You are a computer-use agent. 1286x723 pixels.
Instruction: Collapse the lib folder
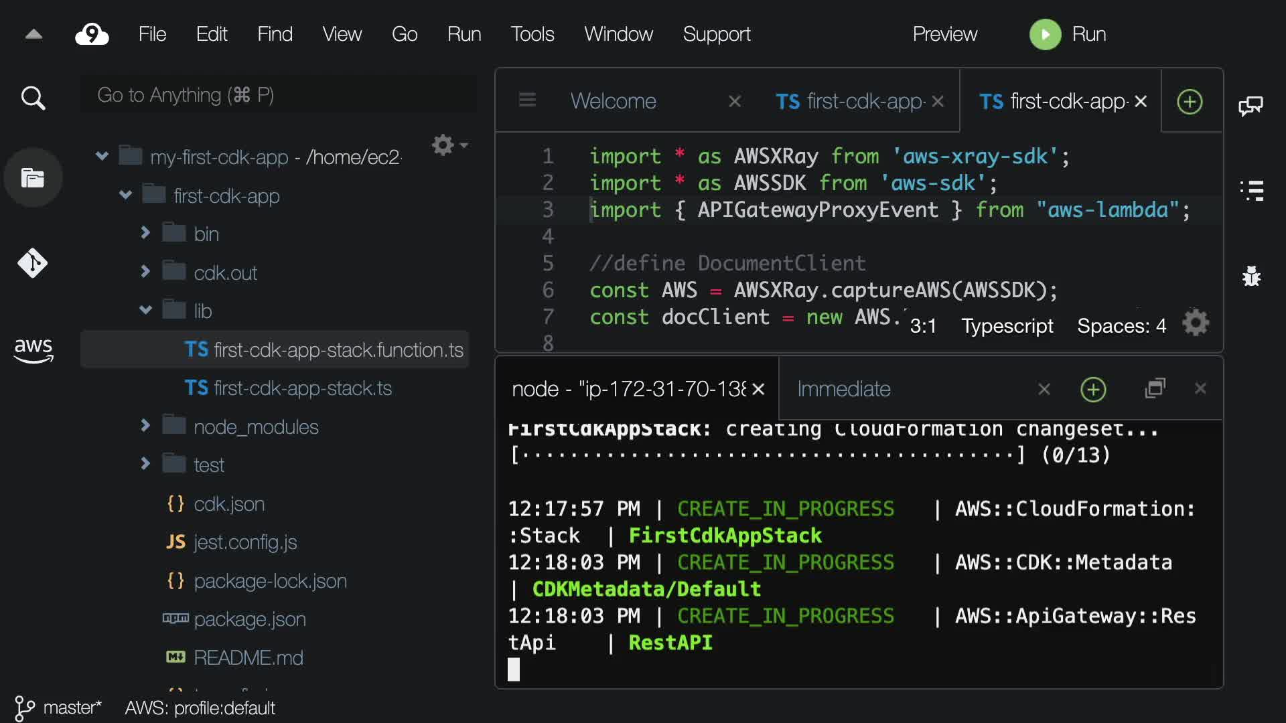coord(145,310)
